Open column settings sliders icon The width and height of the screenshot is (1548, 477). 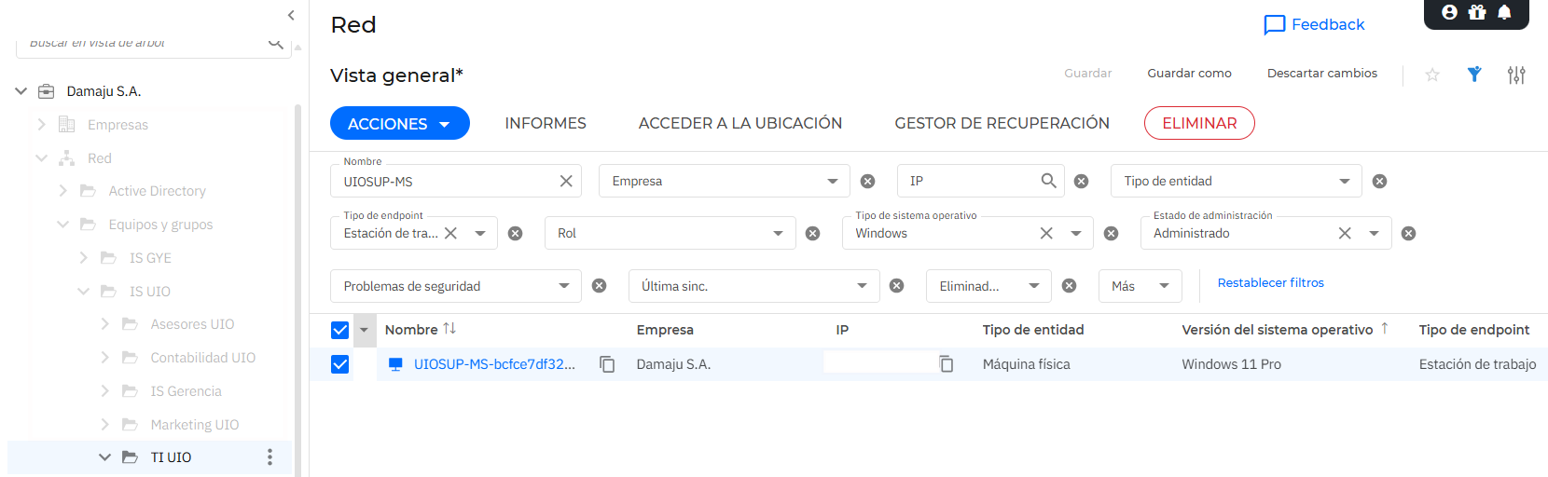pos(1516,75)
